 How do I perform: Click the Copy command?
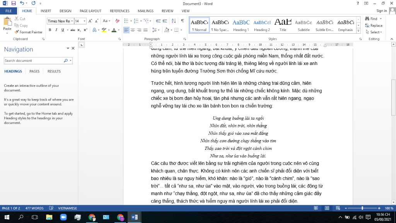[21, 26]
